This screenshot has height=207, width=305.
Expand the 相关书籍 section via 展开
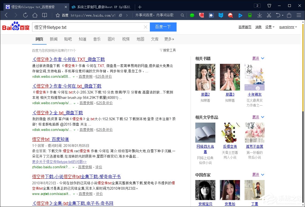pos(256,58)
